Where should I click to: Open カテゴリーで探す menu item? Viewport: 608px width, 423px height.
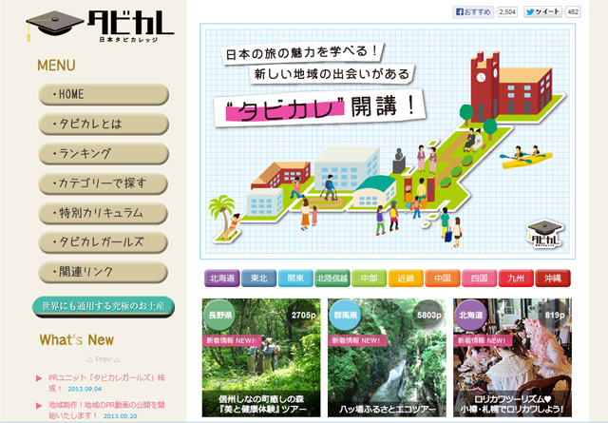click(x=104, y=183)
